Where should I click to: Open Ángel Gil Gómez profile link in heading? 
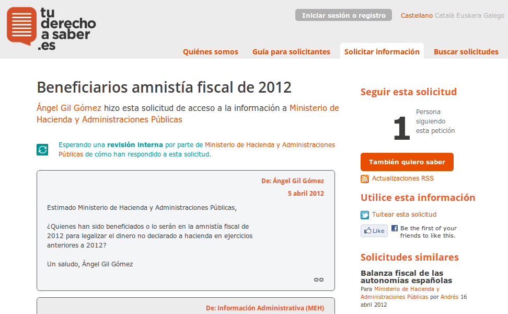coord(69,108)
